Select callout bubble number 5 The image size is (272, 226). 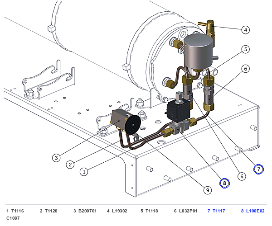coord(246,49)
